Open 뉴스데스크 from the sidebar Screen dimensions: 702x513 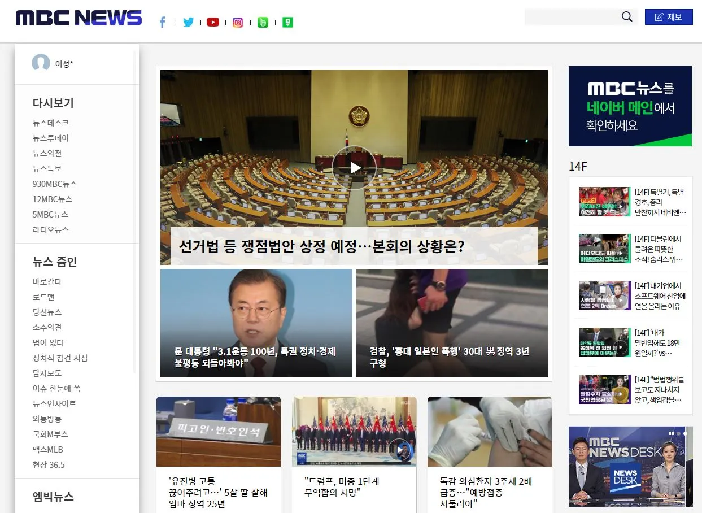pos(50,123)
